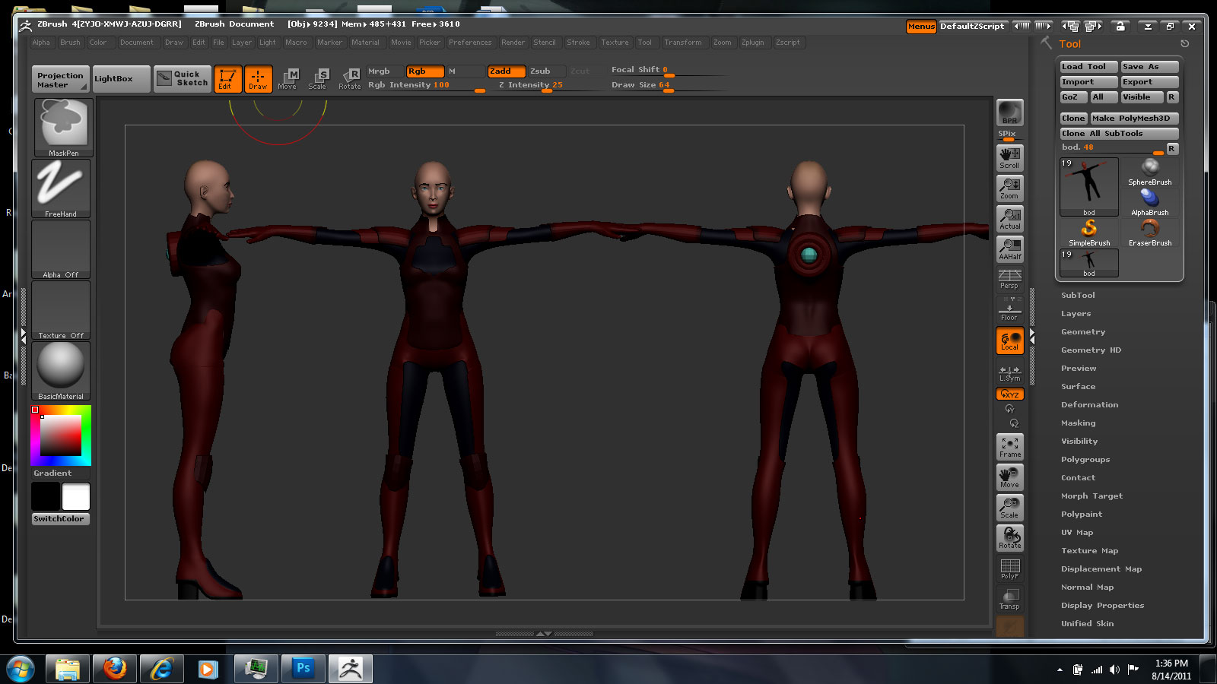Toggle PolyF polyframe display
This screenshot has width=1217, height=684.
(1010, 568)
